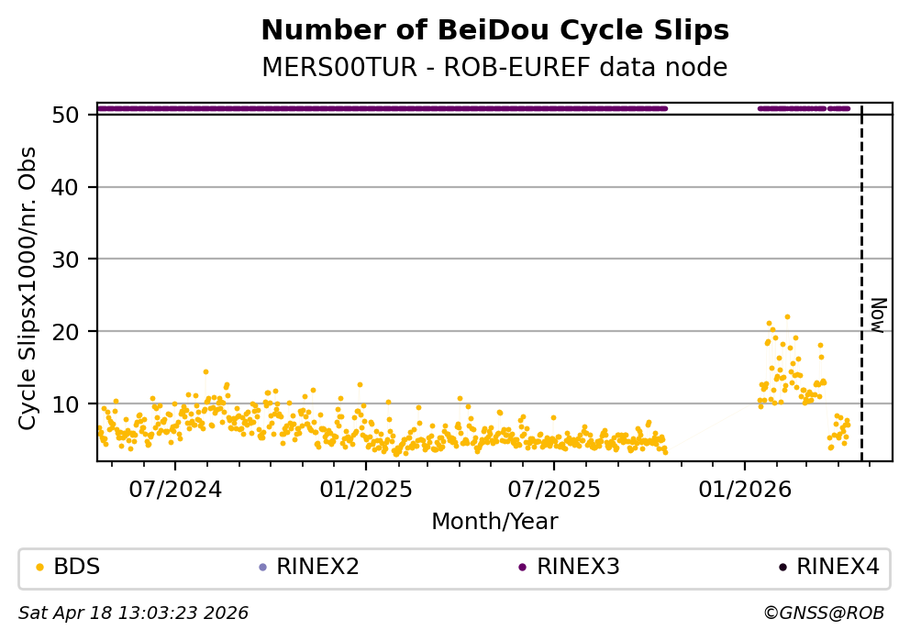Screen dimensions: 910x641
Task: Click the generation timestamp at bottom left
Action: pos(134,613)
